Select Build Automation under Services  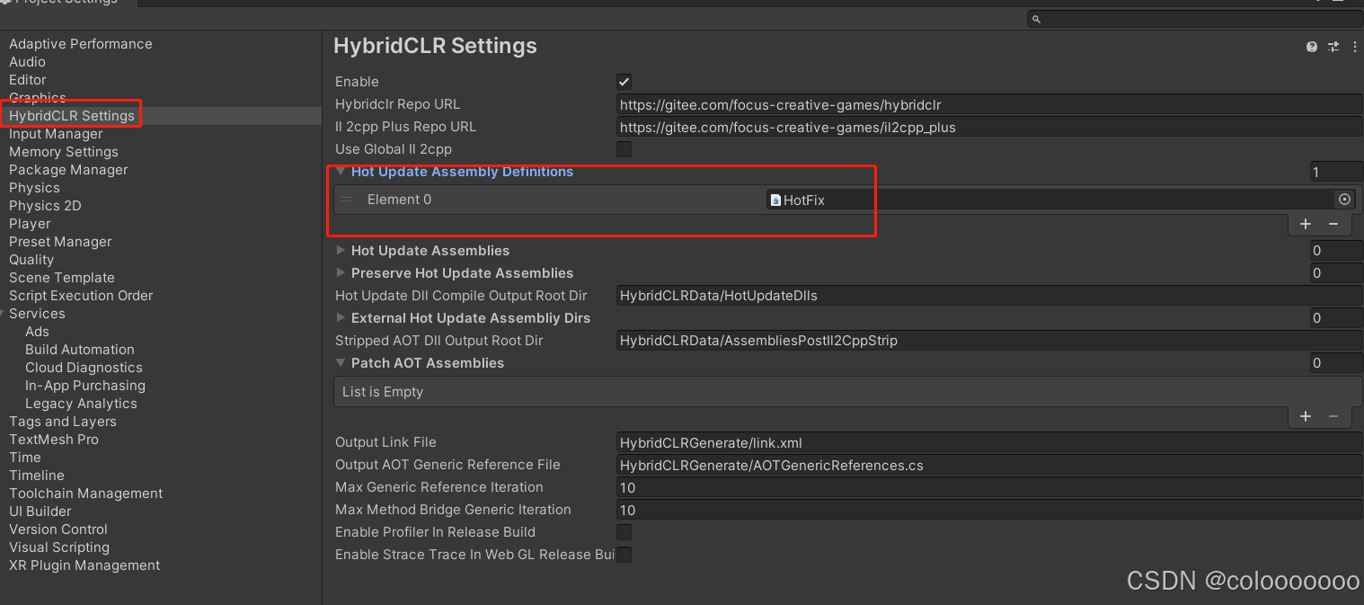coord(80,350)
